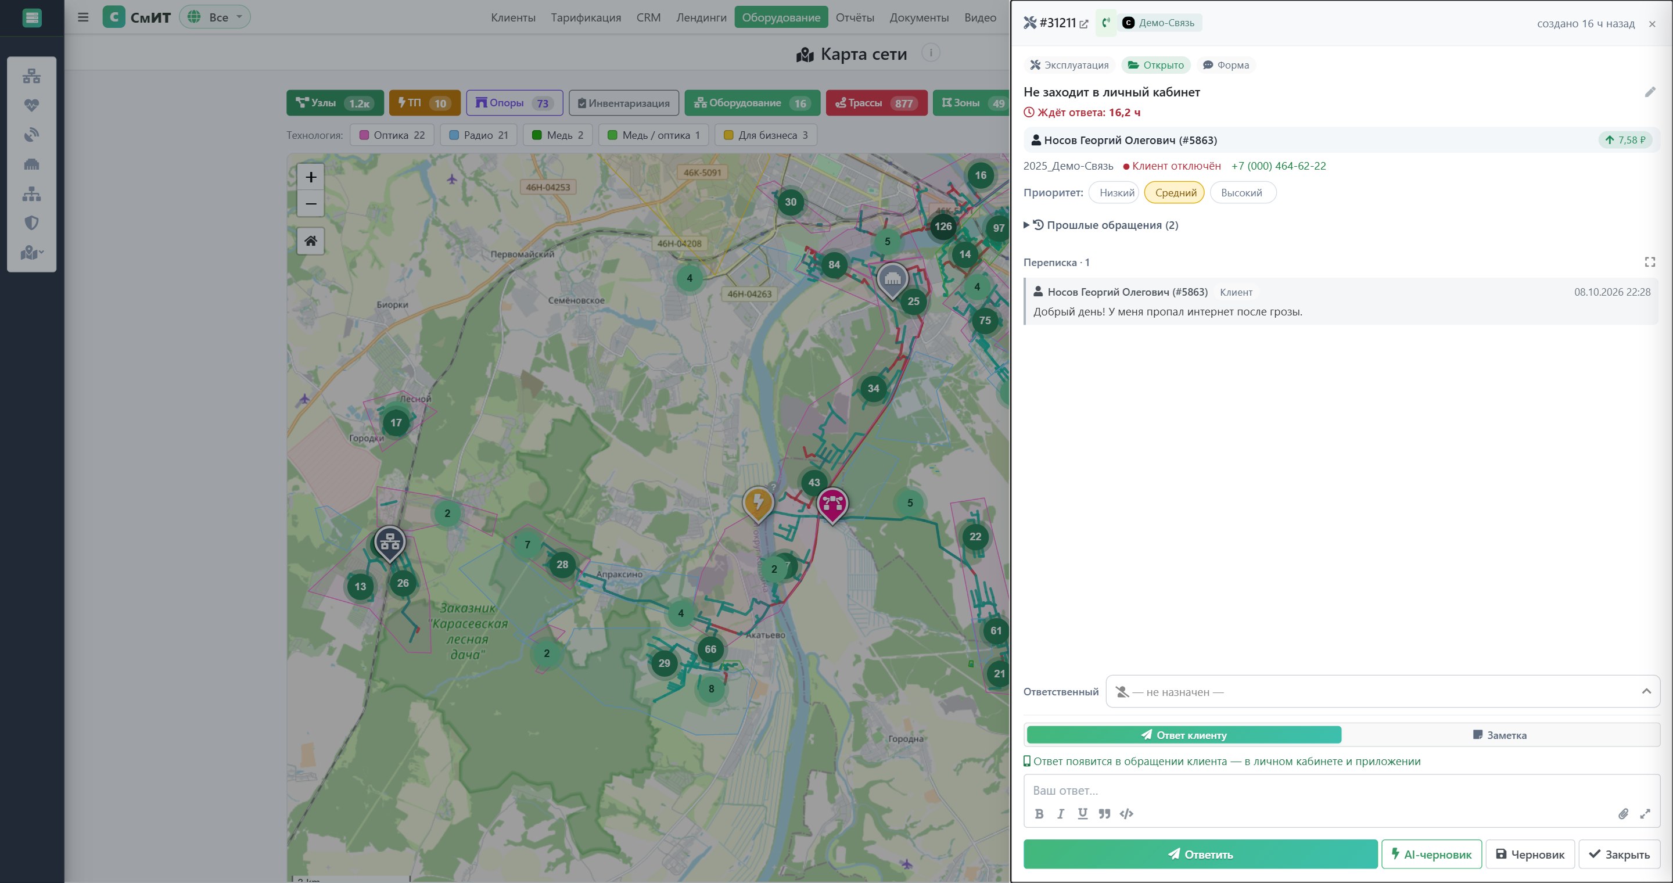This screenshot has height=883, width=1673.
Task: Click Закрыть to close the ticket
Action: click(x=1619, y=855)
